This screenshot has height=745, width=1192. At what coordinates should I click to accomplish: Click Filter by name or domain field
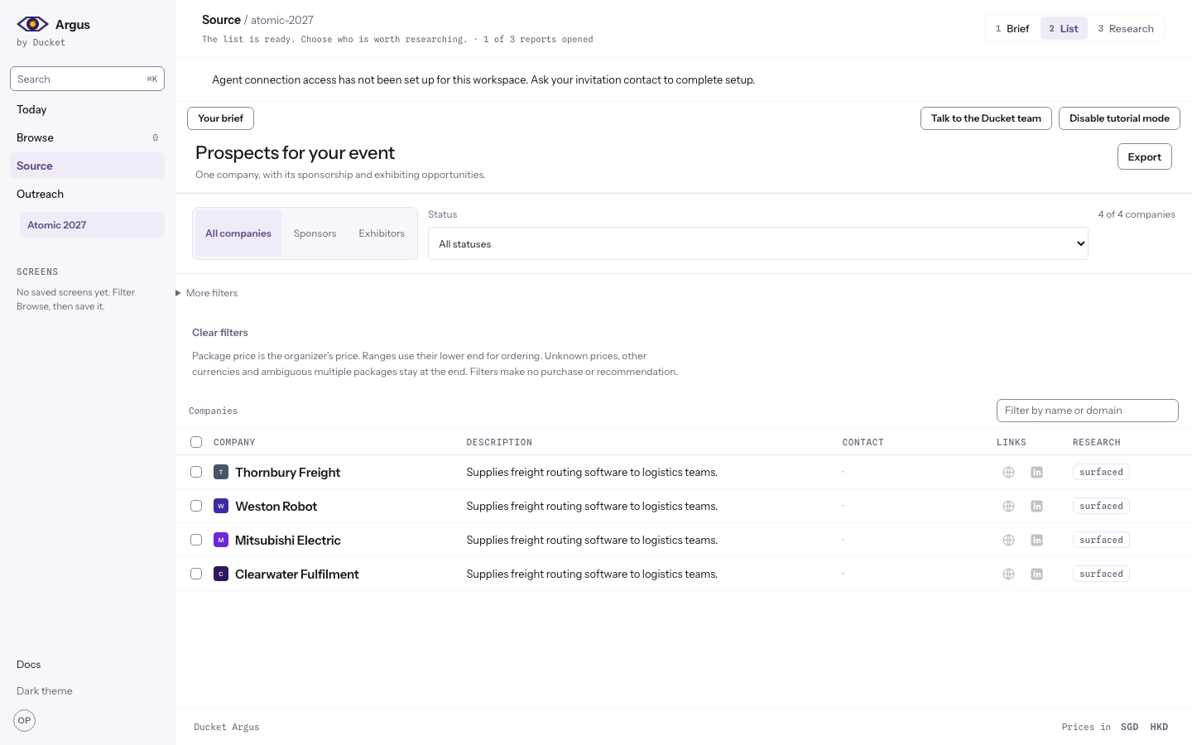pos(1088,411)
